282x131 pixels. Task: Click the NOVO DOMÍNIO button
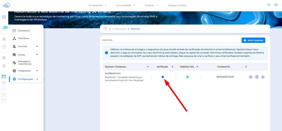click(253, 40)
